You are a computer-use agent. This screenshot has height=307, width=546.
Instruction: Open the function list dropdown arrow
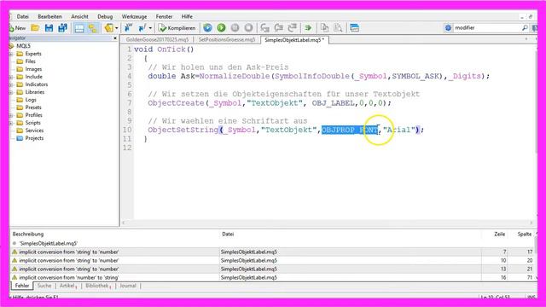tap(150, 28)
